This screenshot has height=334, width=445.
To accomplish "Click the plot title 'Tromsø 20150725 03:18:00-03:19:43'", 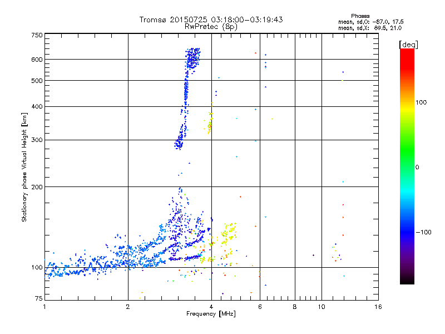I will tap(211, 19).
